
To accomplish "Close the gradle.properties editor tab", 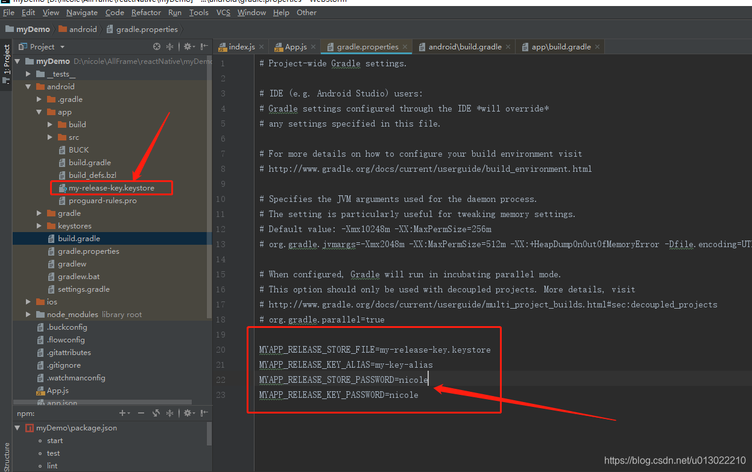I will 406,46.
